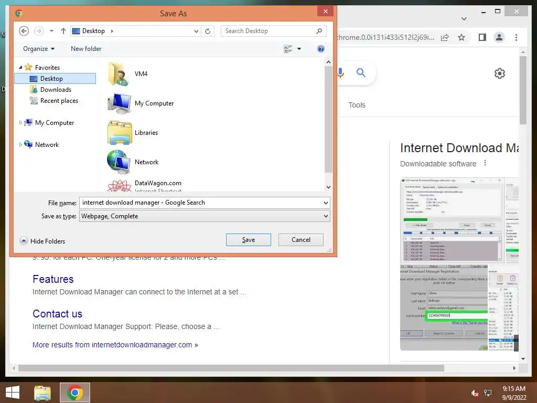Viewport: 537px width, 403px height.
Task: Click Hide Folders toggle
Action: point(42,241)
